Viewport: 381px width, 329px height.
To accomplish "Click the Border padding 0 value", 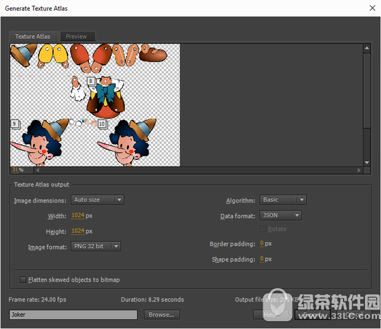I will pos(262,243).
